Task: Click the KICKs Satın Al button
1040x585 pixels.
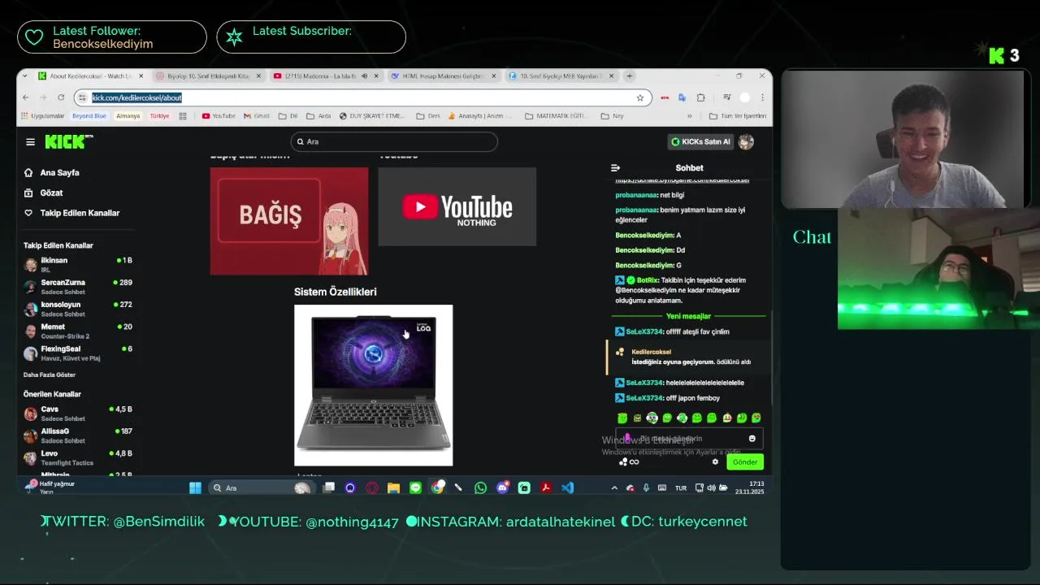Action: pyautogui.click(x=700, y=141)
